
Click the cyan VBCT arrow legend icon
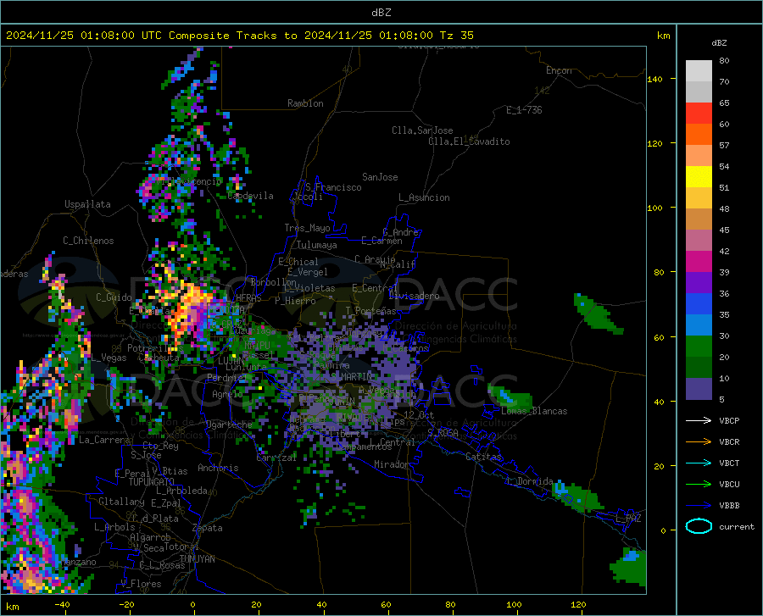tap(699, 463)
